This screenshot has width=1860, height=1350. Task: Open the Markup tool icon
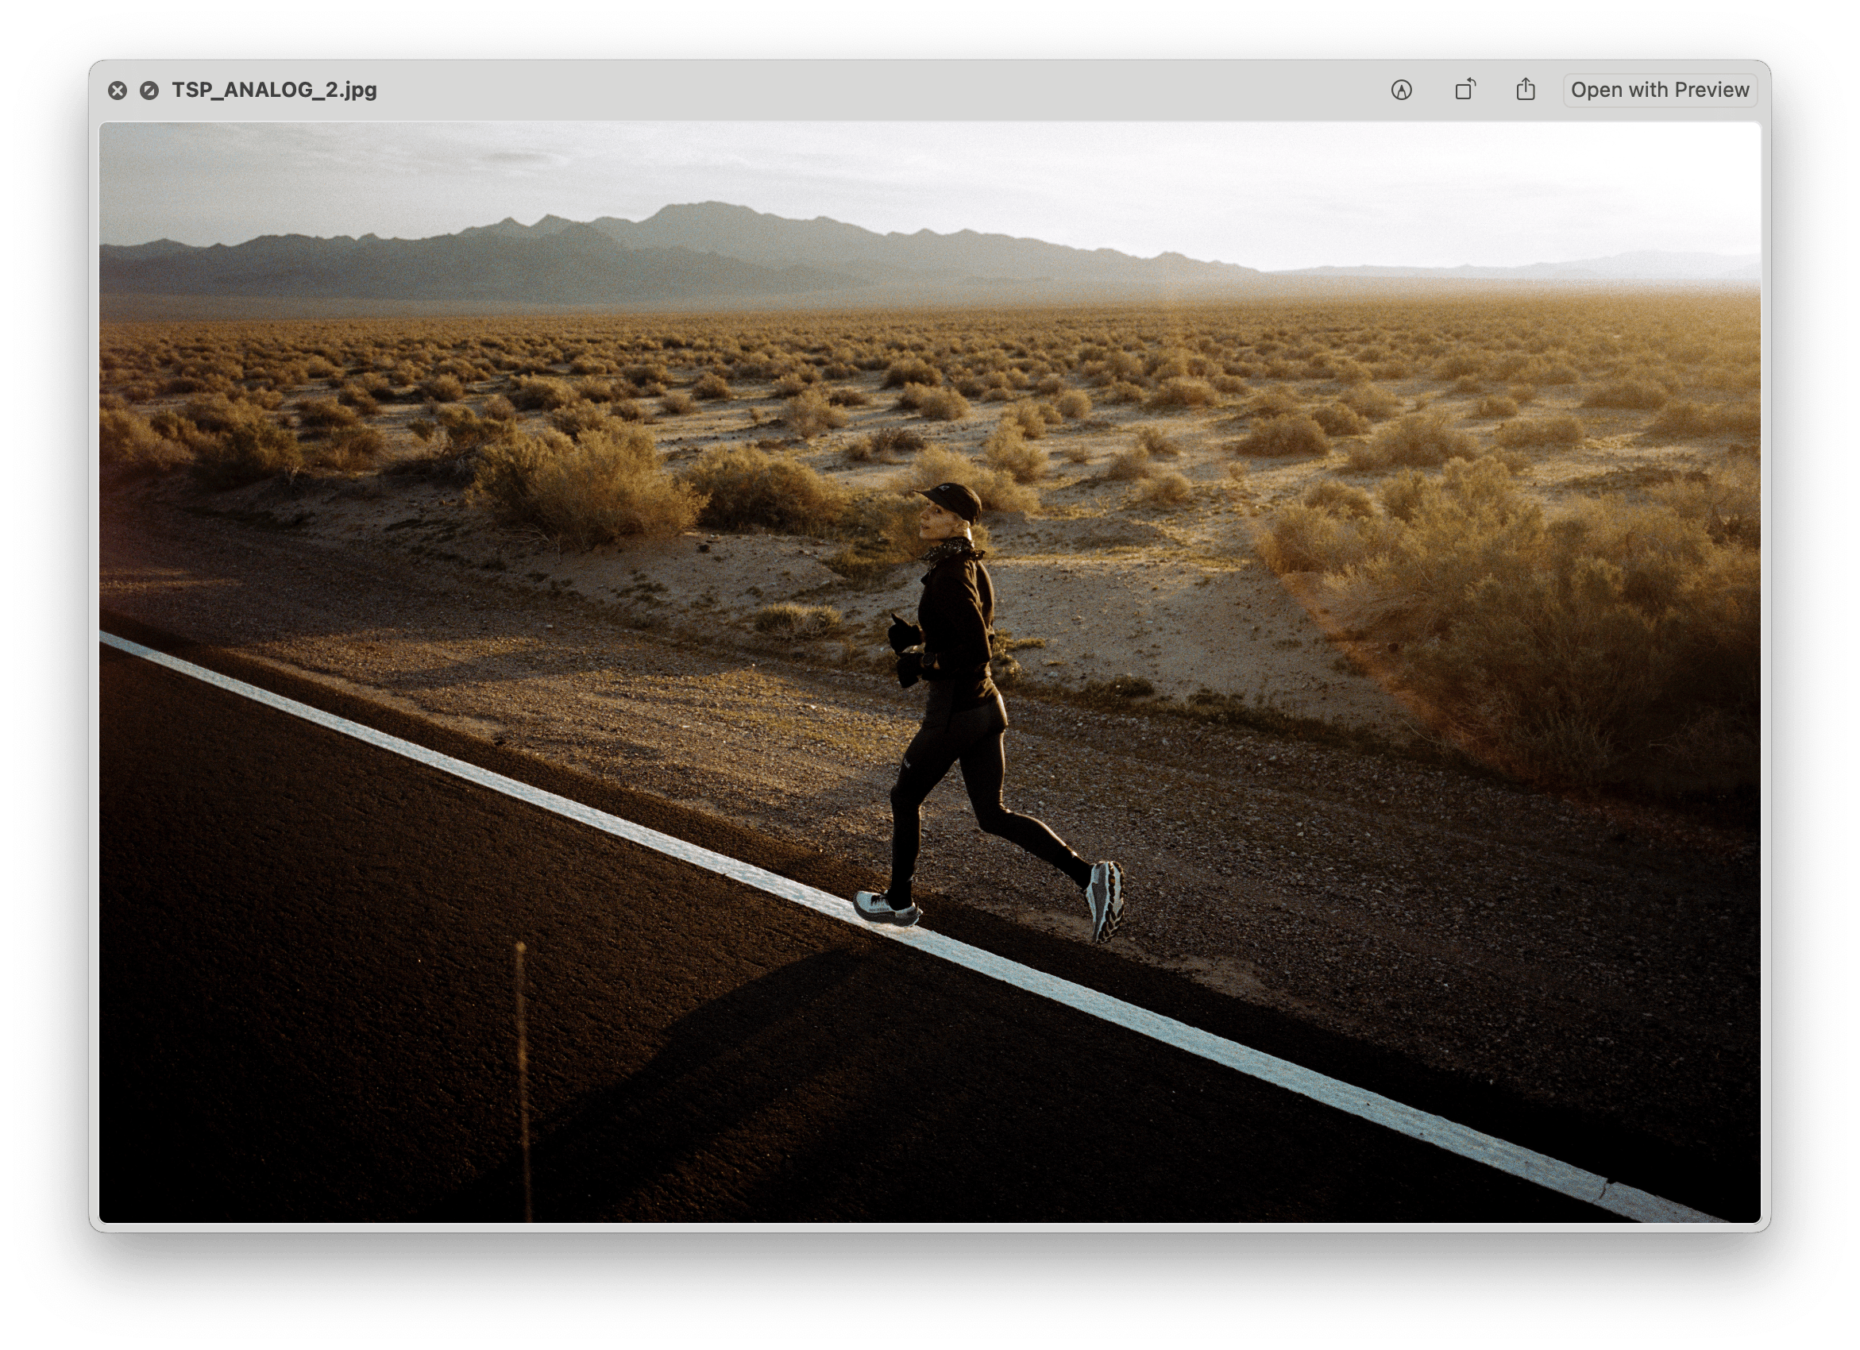1402,91
